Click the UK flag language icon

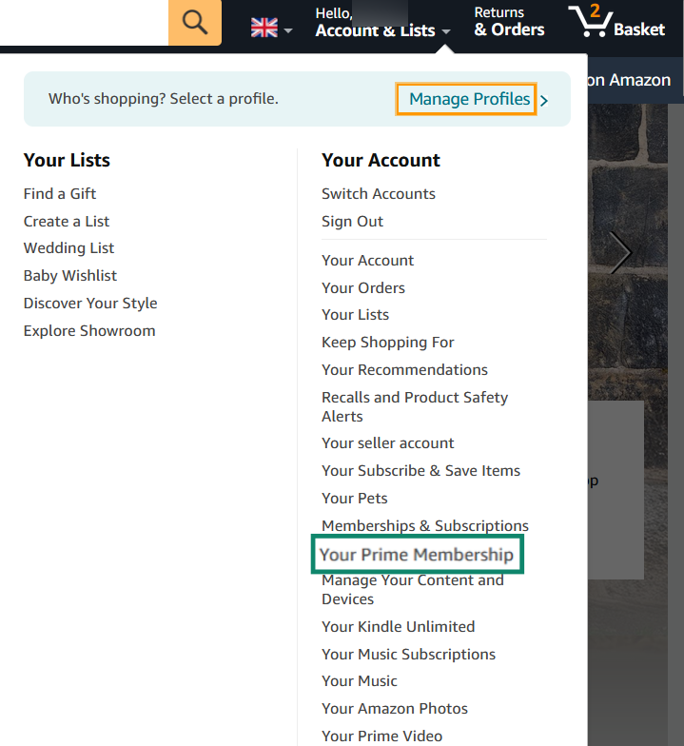(264, 28)
